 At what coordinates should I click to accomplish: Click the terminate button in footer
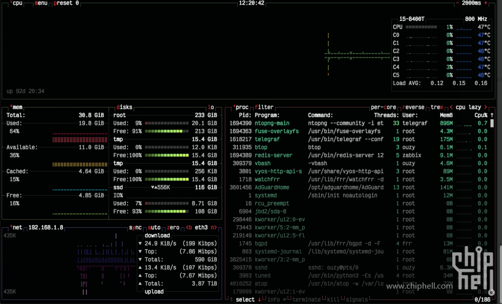click(306, 300)
